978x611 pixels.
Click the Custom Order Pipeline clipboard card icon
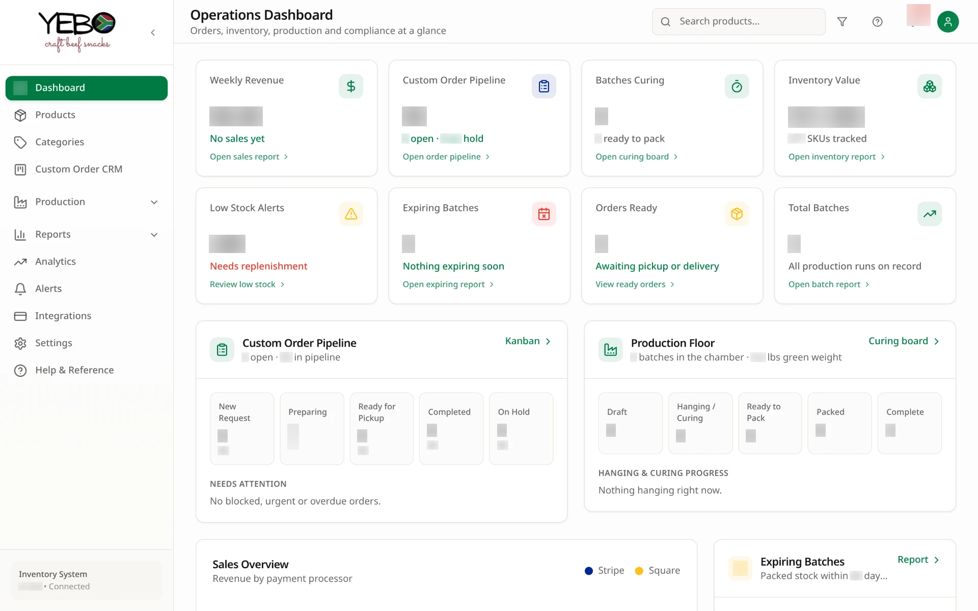544,86
